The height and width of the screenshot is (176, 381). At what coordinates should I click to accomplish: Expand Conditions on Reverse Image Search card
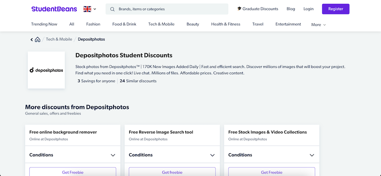tap(172, 155)
